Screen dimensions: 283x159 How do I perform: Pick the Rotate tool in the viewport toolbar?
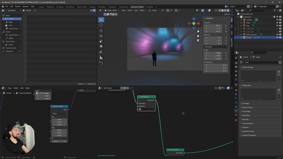pos(101,36)
